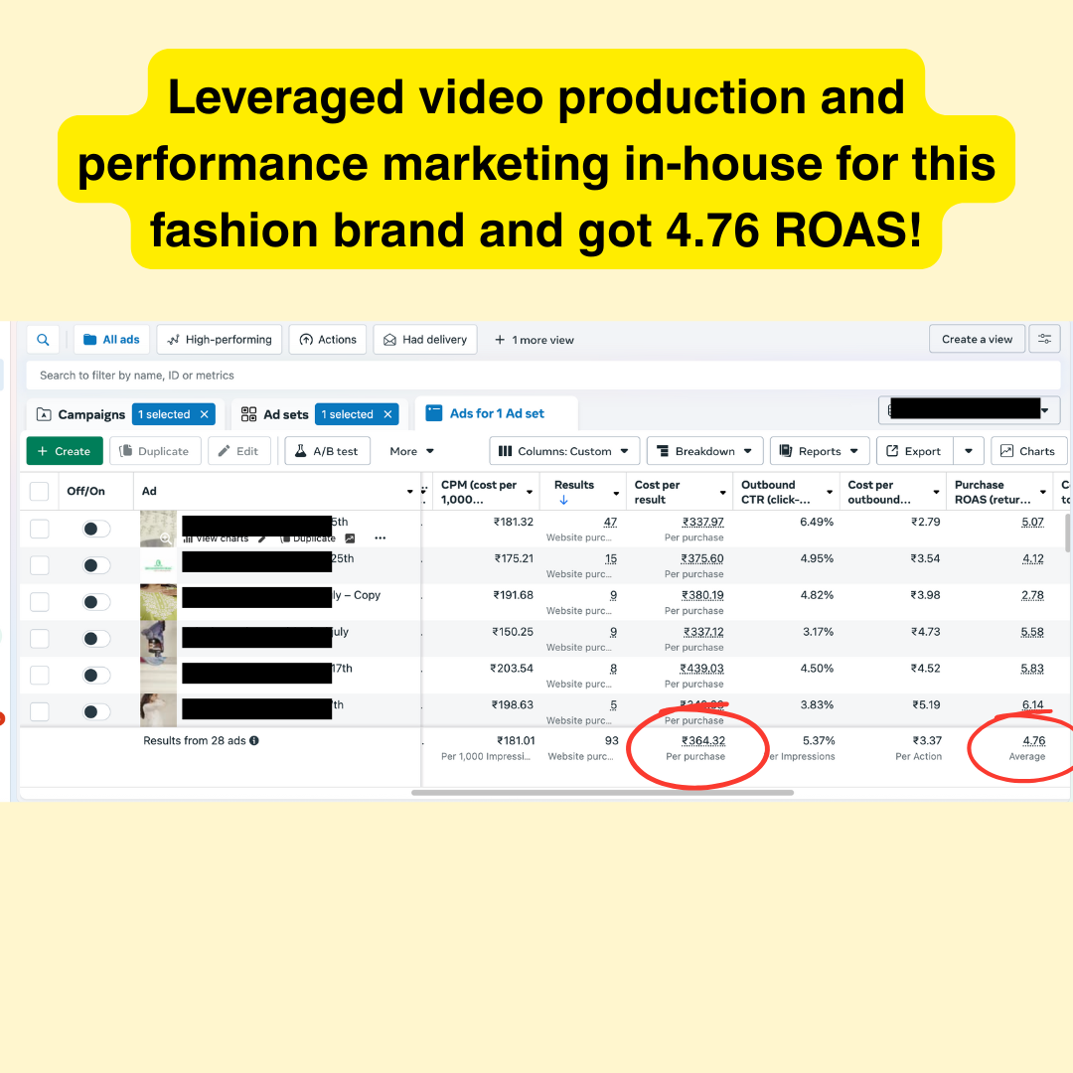Click the Campaigns folder icon
The width and height of the screenshot is (1073, 1073).
pyautogui.click(x=44, y=414)
